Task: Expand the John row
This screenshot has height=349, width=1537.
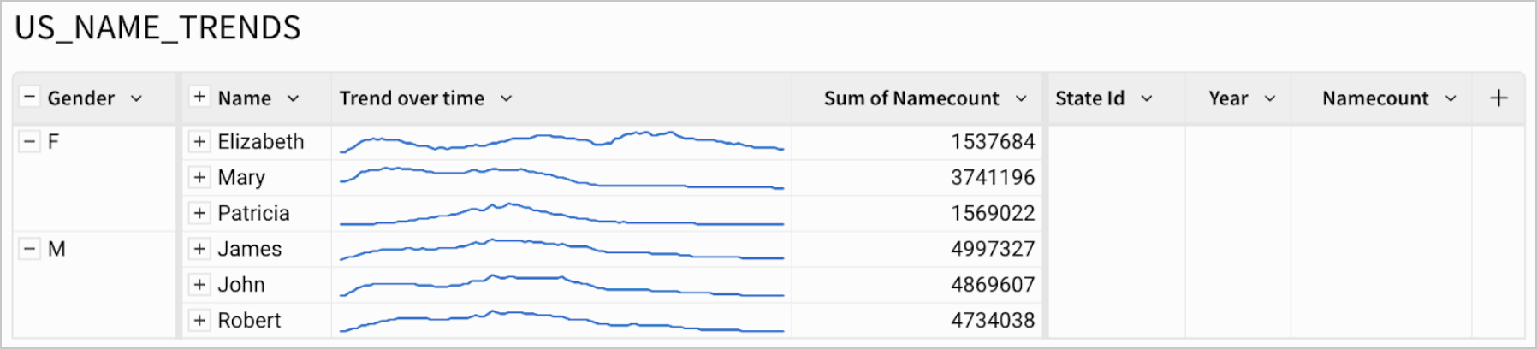Action: pos(199,284)
